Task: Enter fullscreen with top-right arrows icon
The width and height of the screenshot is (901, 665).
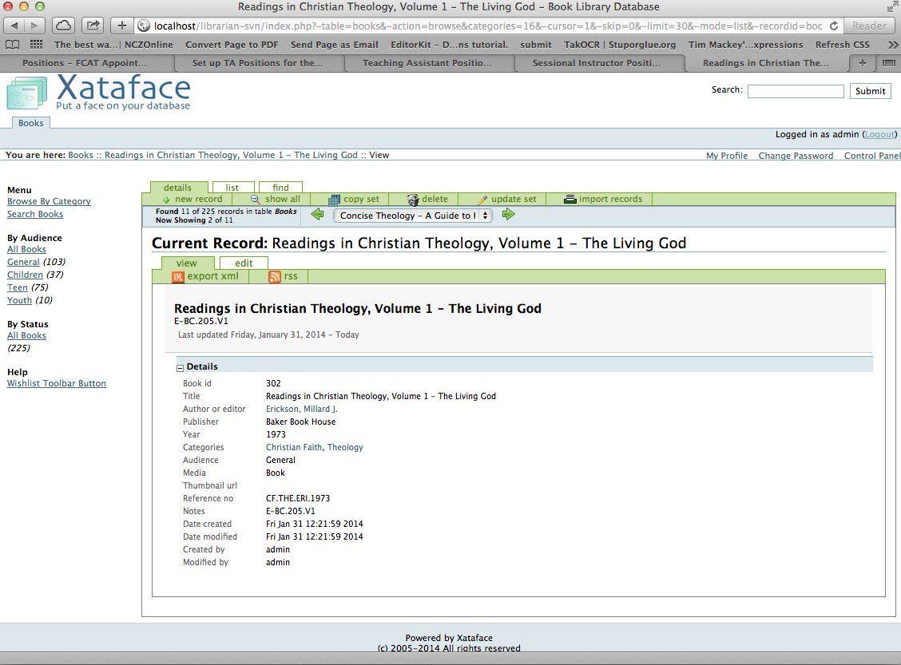Action: pos(893,6)
